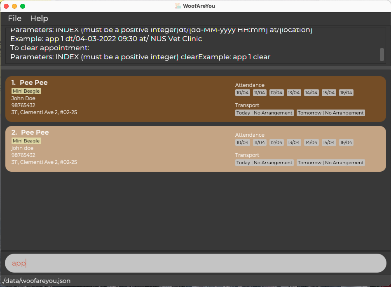Click the 'Example: app 1 dt/04-03-2022' line

(x=106, y=39)
